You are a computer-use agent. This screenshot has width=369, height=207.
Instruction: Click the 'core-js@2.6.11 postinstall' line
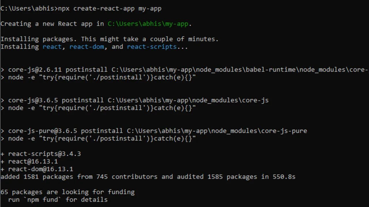pyautogui.click(x=184, y=70)
